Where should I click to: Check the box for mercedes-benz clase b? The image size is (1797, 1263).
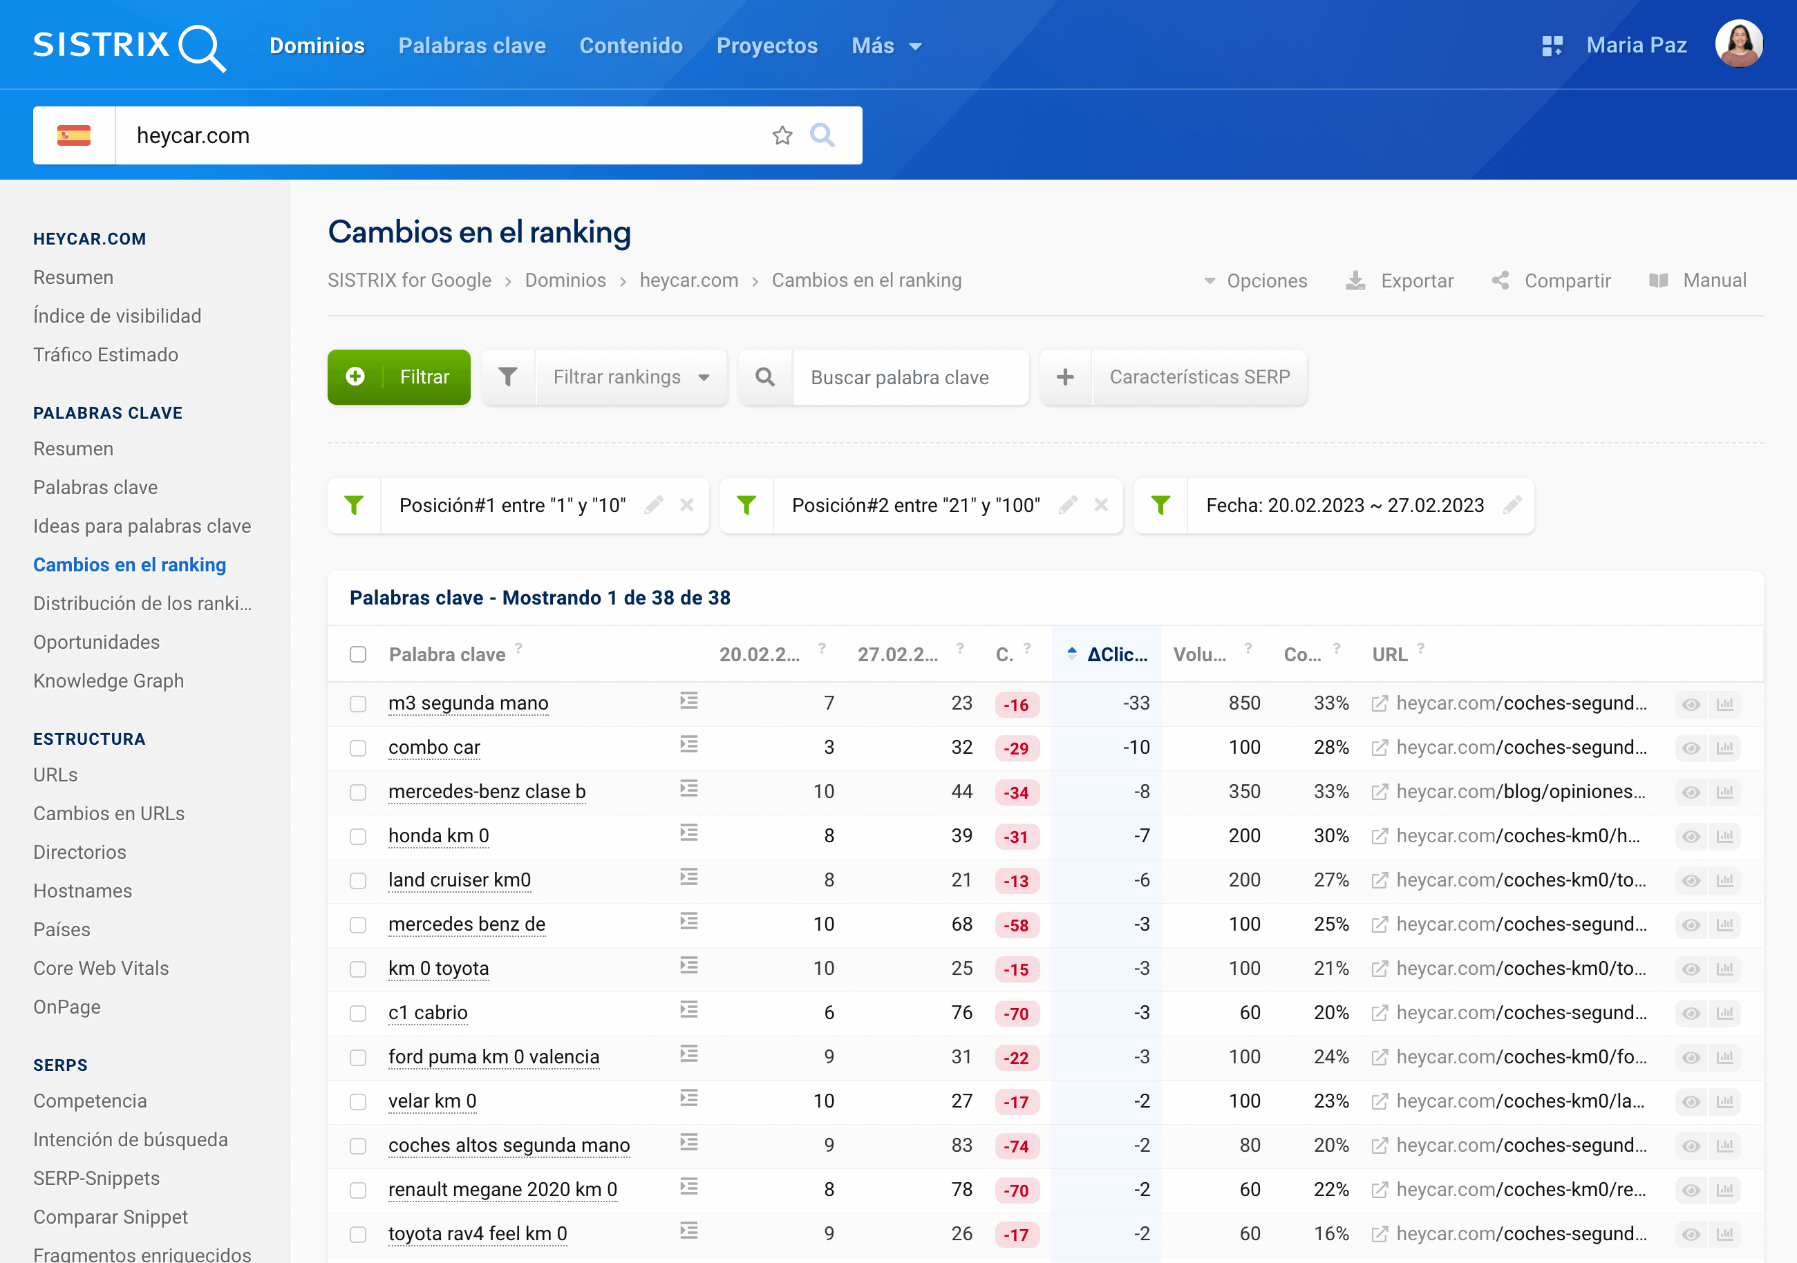click(x=358, y=792)
